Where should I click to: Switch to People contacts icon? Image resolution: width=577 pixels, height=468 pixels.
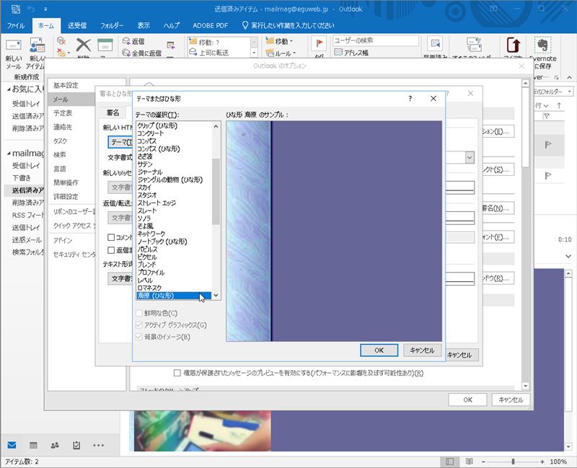[x=55, y=445]
